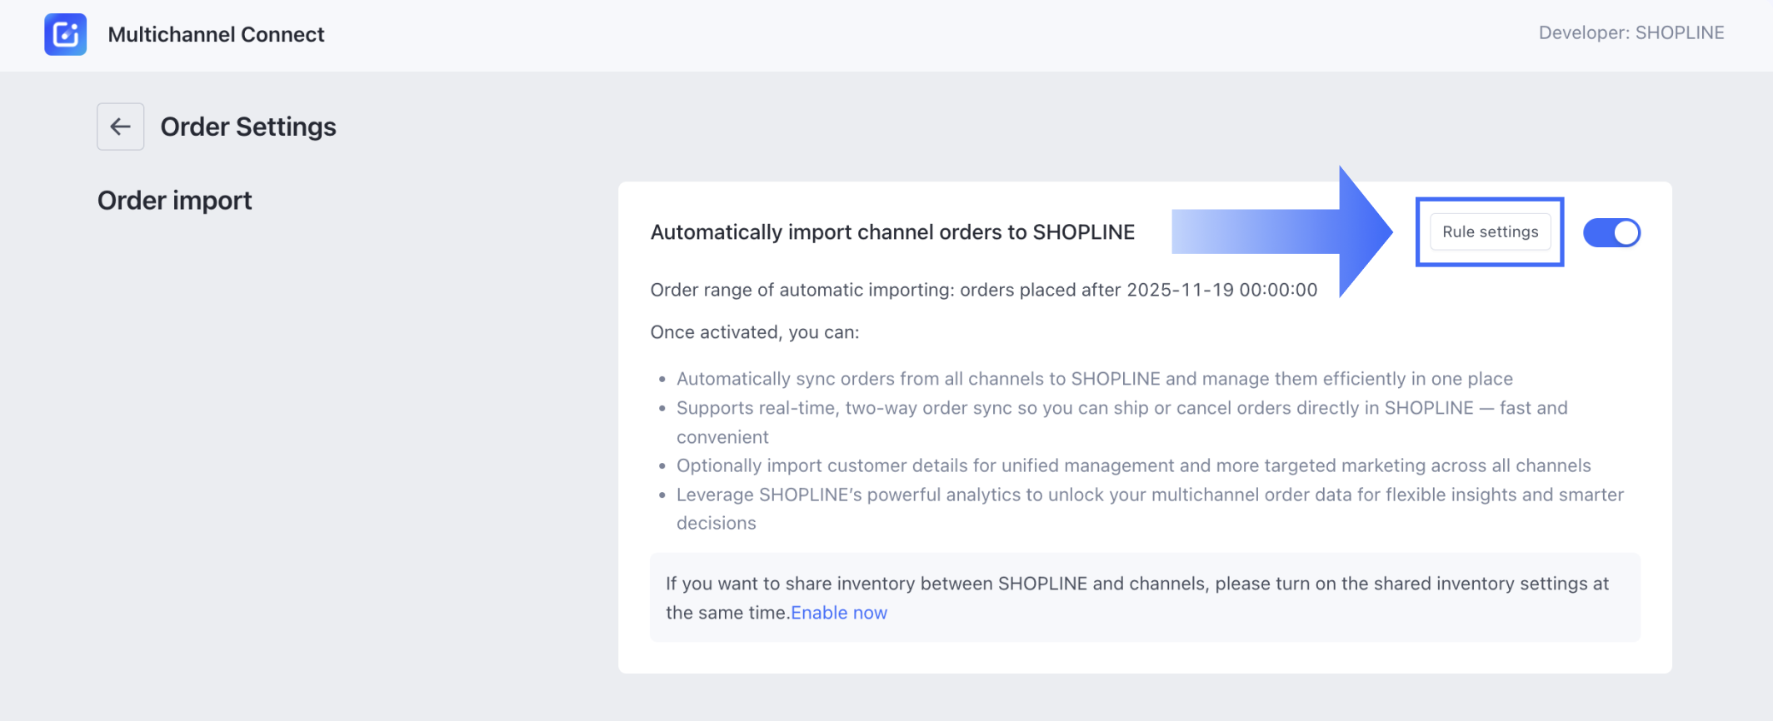Click the Automatically import channel orders title
This screenshot has width=1773, height=721.
891,232
